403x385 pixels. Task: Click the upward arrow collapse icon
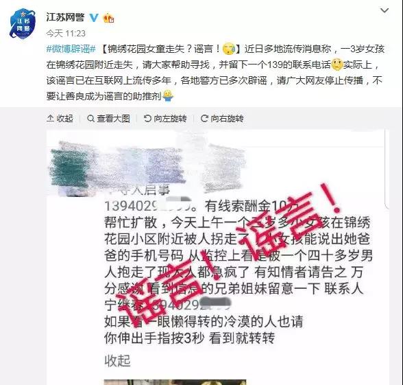50,118
